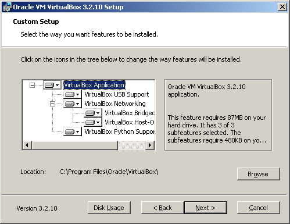The height and width of the screenshot is (224, 290).
Task: Click the feature tree's left scroll arrow
Action: [x=27, y=145]
